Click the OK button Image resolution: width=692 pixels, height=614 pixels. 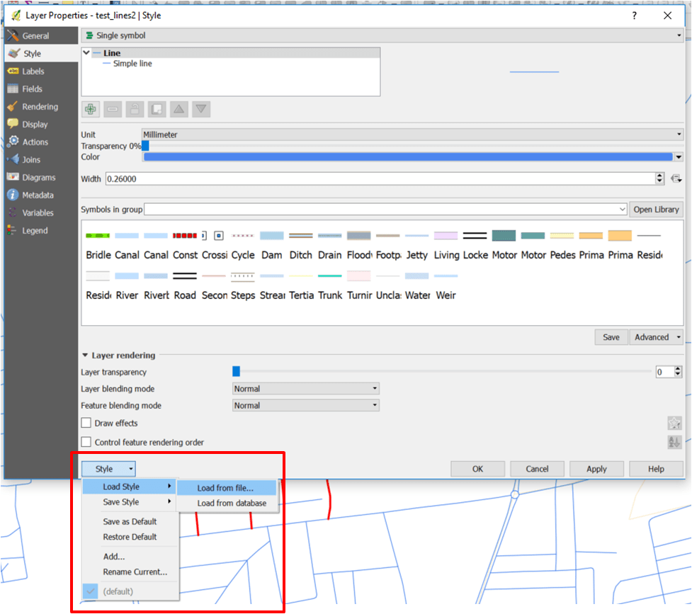(x=477, y=469)
